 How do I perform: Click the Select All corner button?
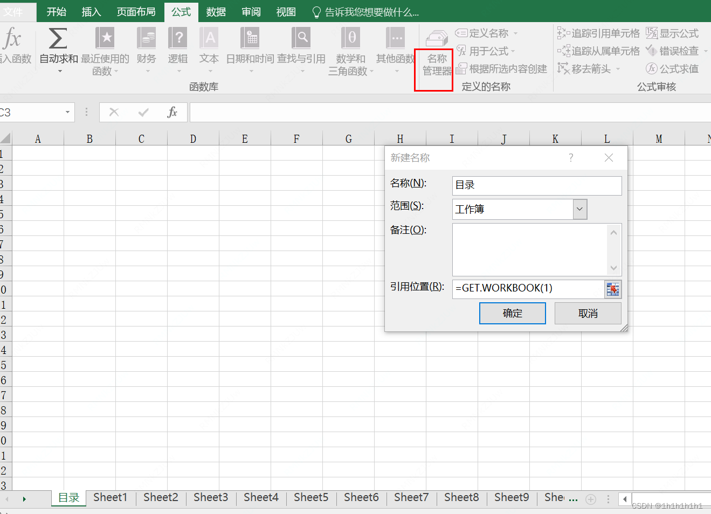pos(5,138)
